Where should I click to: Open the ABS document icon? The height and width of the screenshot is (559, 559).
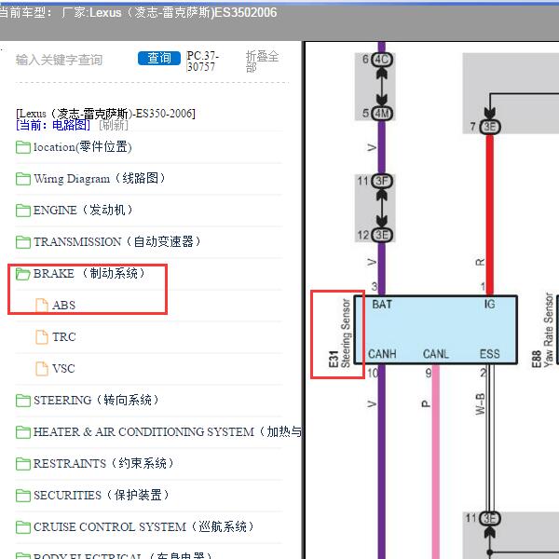(42, 306)
